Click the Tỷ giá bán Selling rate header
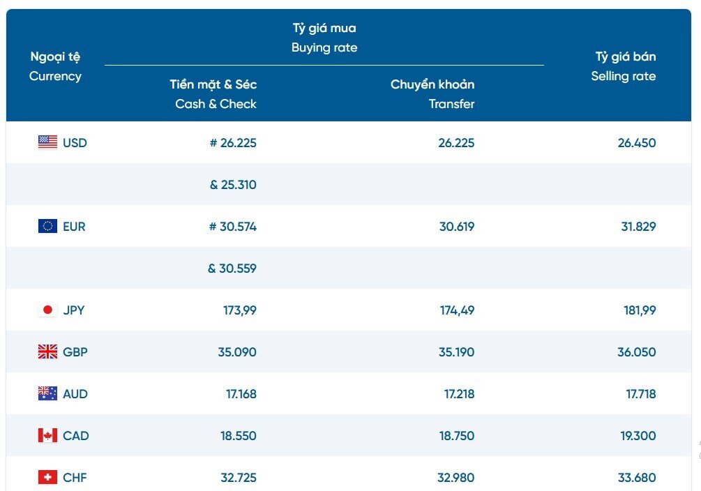Image resolution: width=701 pixels, height=491 pixels. point(624,66)
